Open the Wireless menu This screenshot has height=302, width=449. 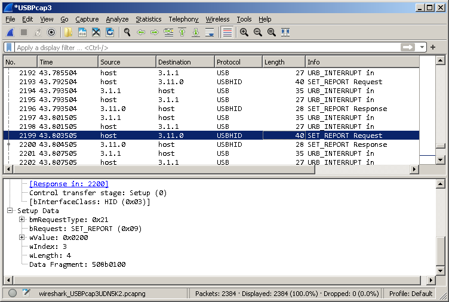217,19
